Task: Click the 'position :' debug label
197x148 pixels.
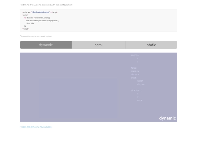Action: point(135,55)
